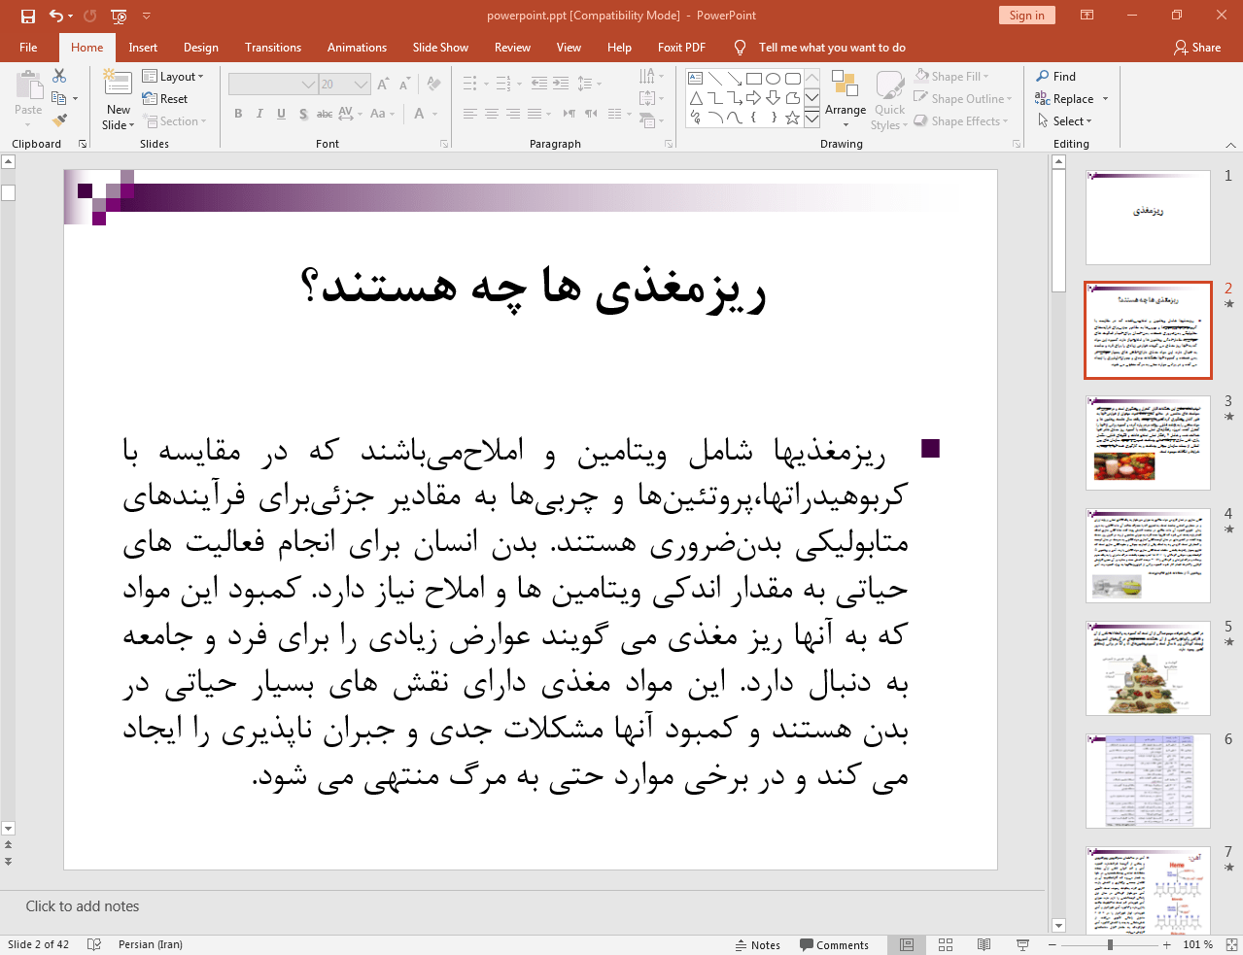Viewport: 1243px width, 955px height.
Task: Toggle the Notes pane in the status bar
Action: pyautogui.click(x=757, y=944)
